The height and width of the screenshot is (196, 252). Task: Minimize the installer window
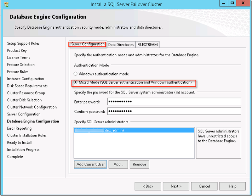(224, 3)
